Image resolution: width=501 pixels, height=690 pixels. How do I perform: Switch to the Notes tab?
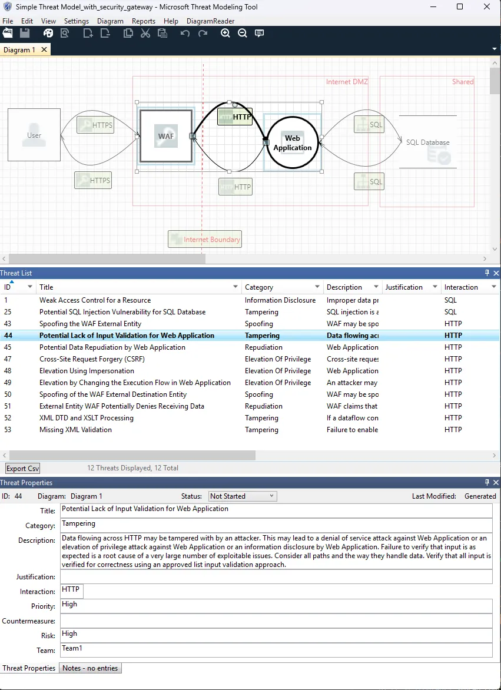coord(90,668)
